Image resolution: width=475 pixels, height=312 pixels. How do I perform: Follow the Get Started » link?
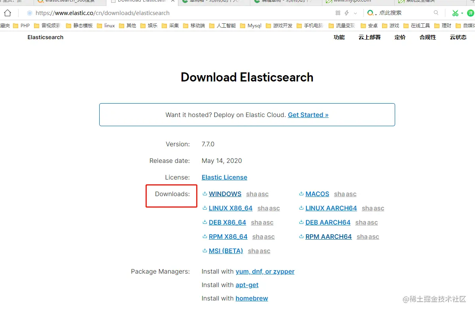[x=308, y=115]
